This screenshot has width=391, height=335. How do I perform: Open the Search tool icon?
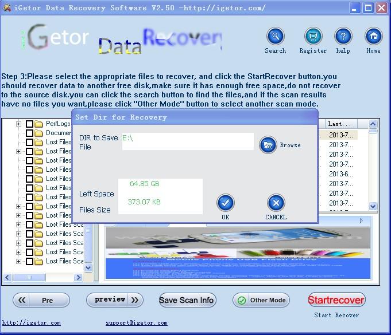pos(275,36)
